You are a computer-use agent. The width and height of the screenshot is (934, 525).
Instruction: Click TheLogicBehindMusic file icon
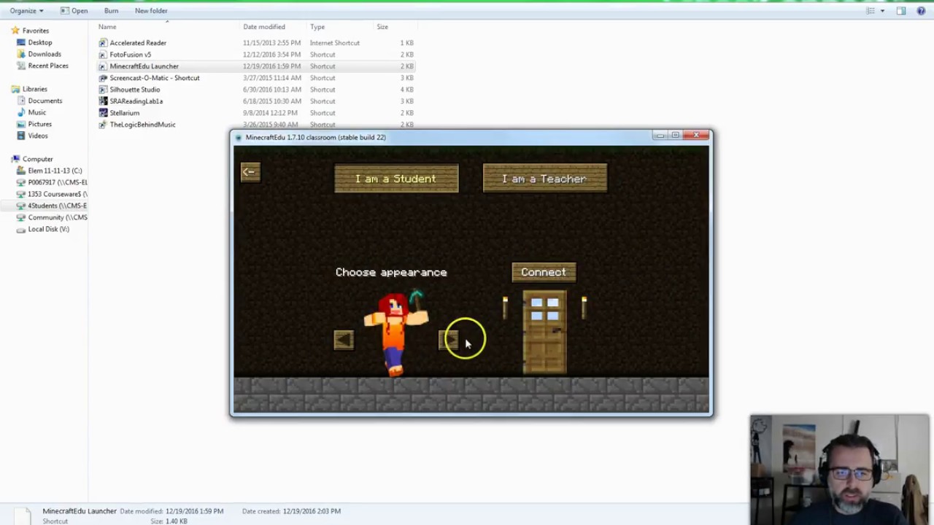tap(103, 125)
